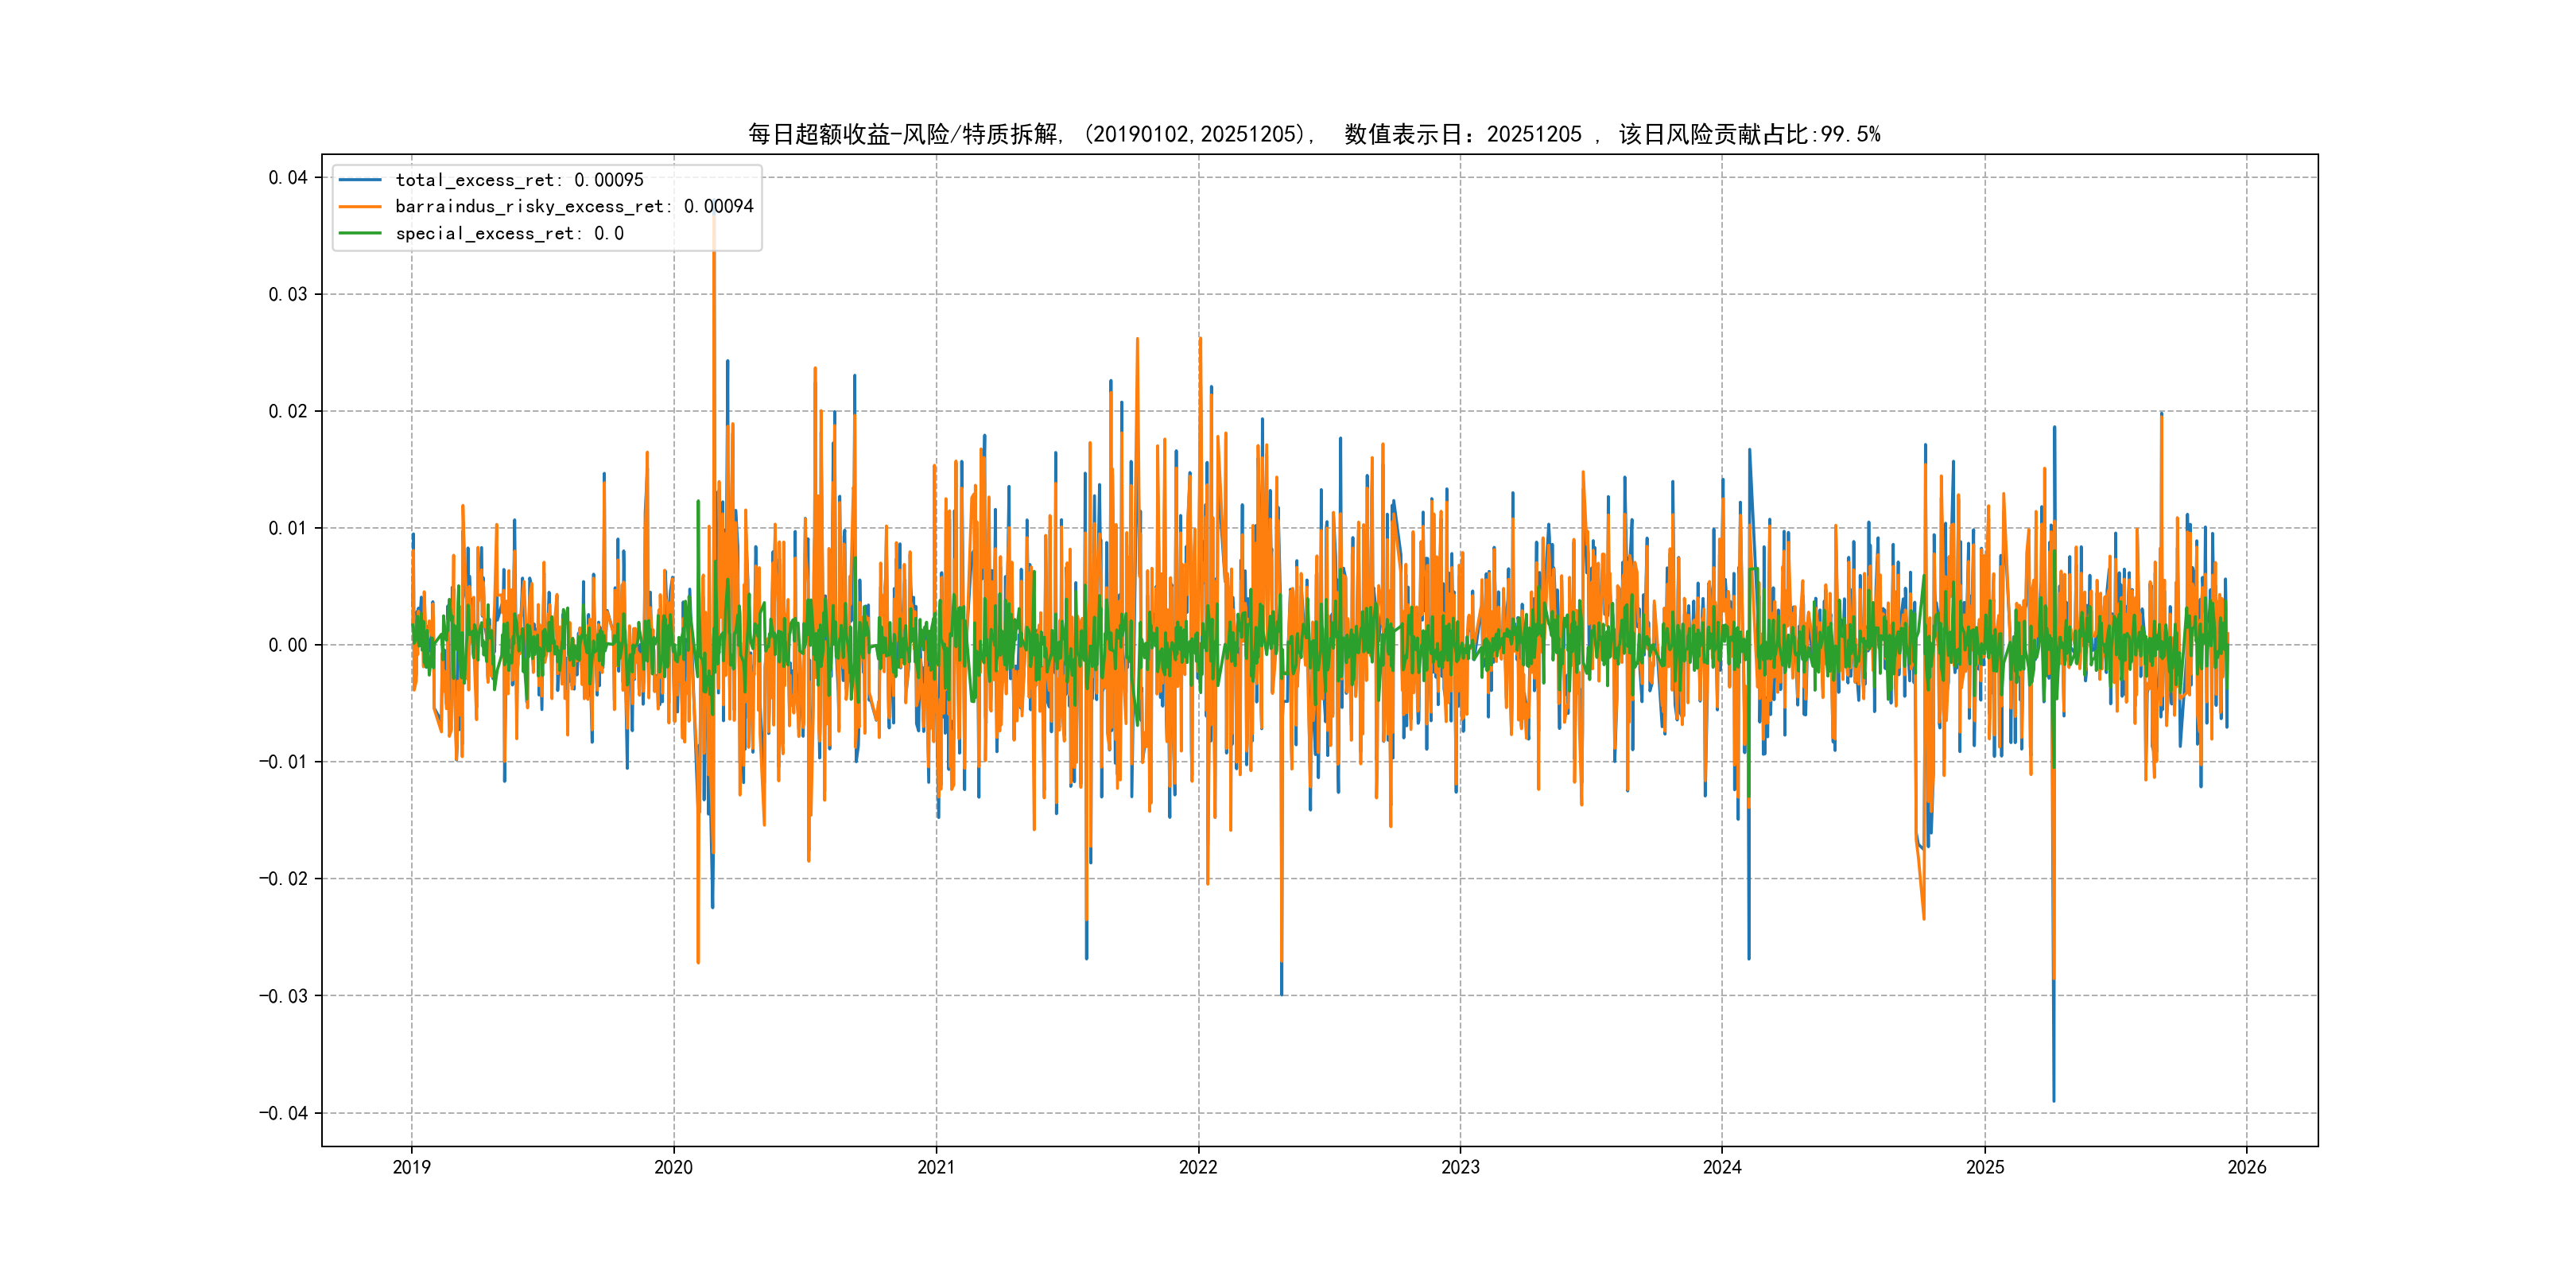
Task: Click the 0.04 y-axis tick label
Action: [x=287, y=178]
